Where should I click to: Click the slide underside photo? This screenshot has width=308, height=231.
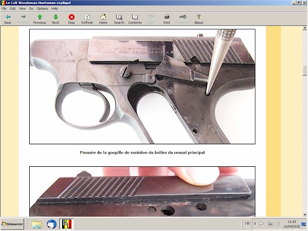coord(142,191)
